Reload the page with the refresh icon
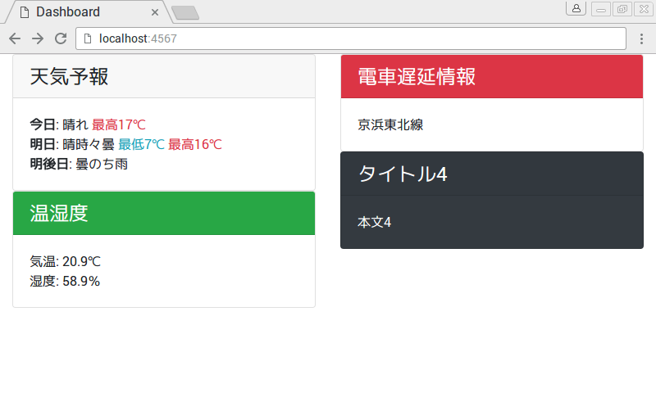Viewport: 656px width, 393px height. click(61, 38)
